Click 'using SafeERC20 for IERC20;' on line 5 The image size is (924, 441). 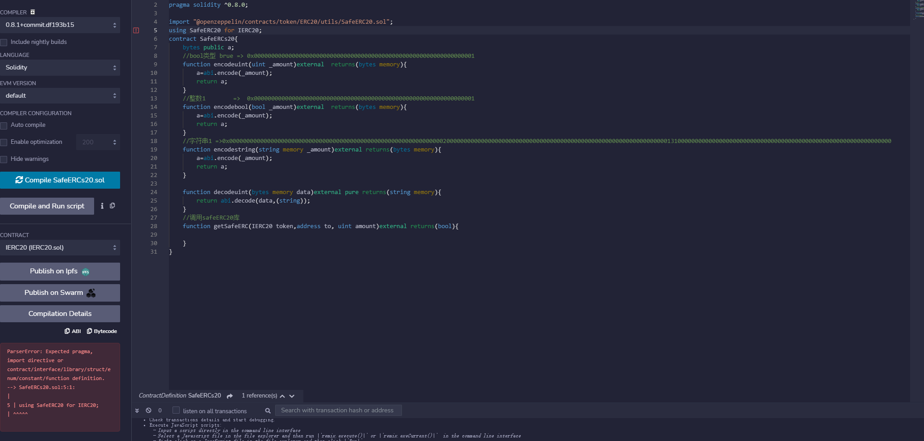pyautogui.click(x=215, y=30)
